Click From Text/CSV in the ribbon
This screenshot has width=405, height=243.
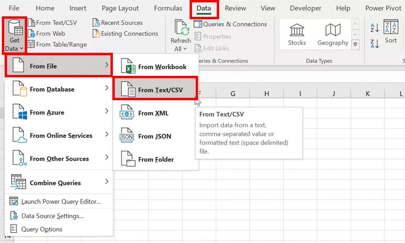coord(52,23)
